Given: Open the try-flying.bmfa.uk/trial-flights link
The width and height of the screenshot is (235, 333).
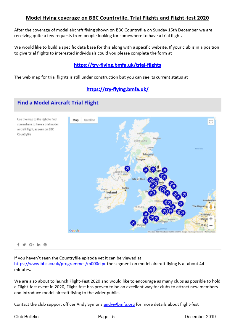Looking at the screenshot, I should pyautogui.click(x=117, y=65).
